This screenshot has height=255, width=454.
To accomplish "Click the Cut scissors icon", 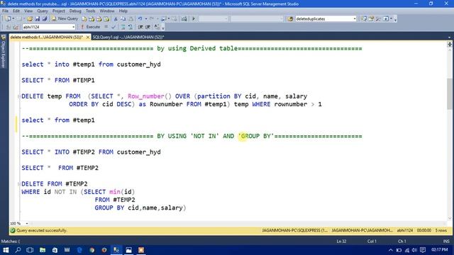I will point(116,19).
